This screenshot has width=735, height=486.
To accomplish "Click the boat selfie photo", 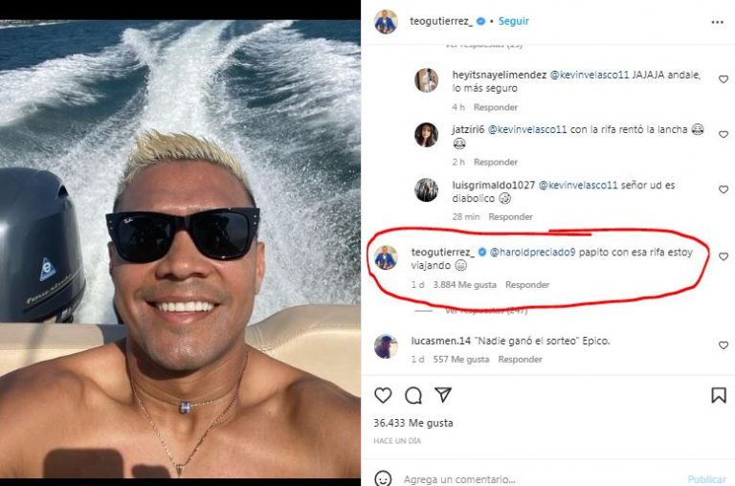I will pyautogui.click(x=180, y=239).
